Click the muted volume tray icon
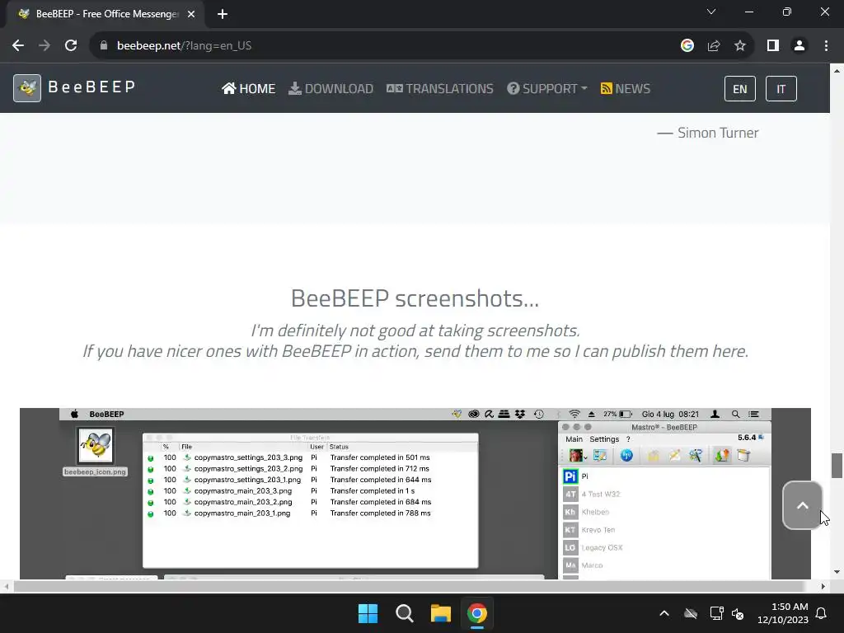844x633 pixels. point(738,613)
